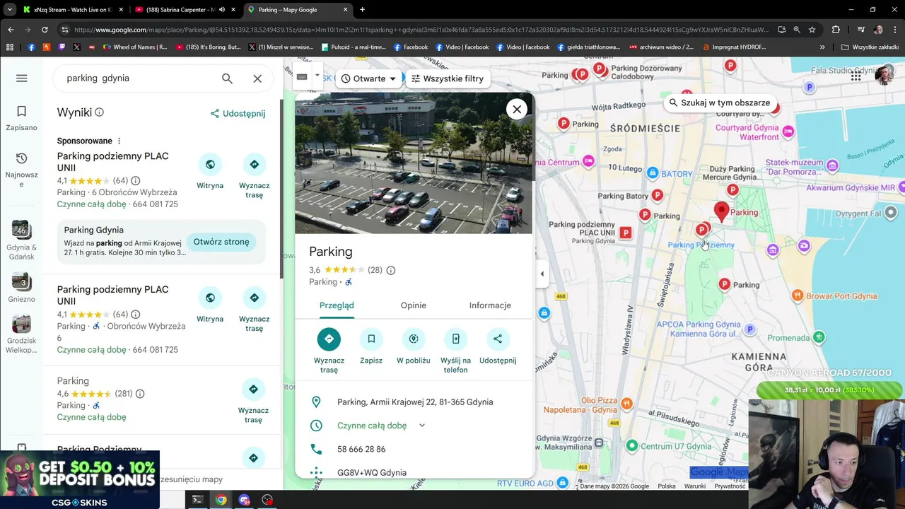Click Wszystkie filtry button

click(x=448, y=78)
